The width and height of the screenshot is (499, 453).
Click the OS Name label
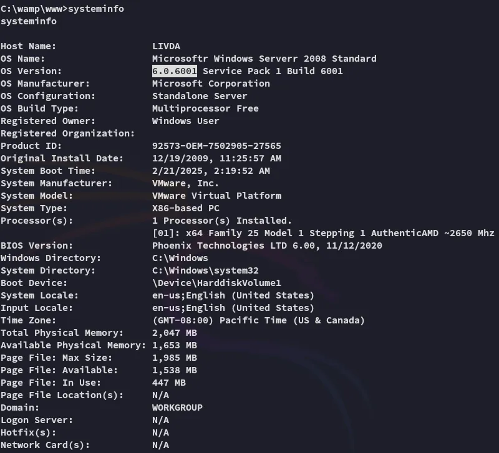pos(22,59)
